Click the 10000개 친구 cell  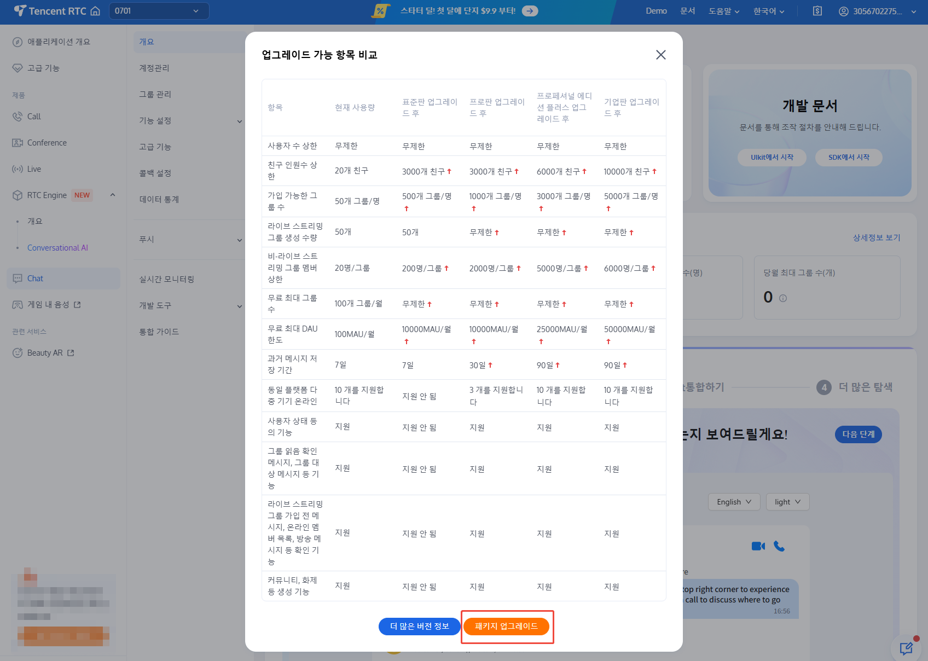[x=630, y=172]
